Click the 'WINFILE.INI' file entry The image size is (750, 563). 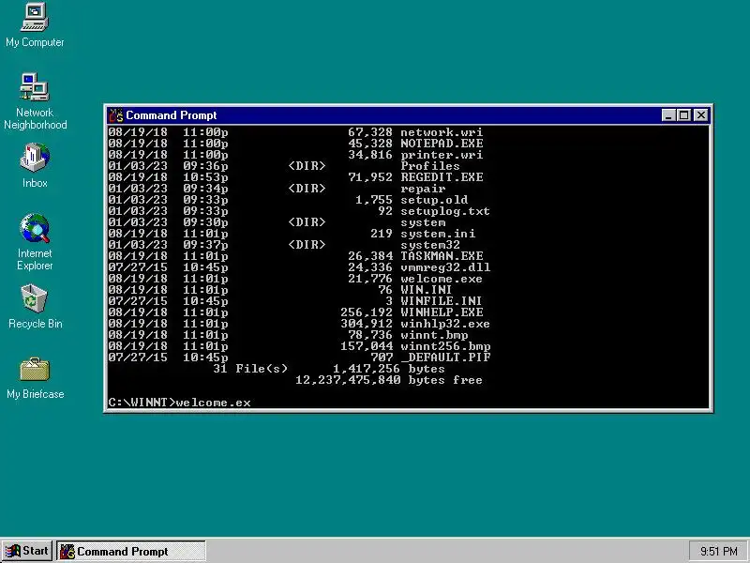(x=442, y=301)
